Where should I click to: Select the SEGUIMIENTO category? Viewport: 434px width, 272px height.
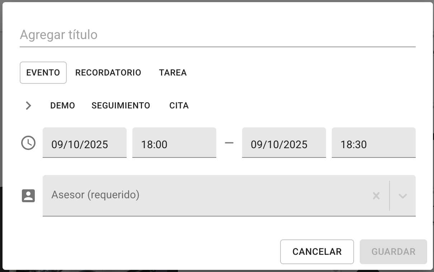[x=121, y=106]
